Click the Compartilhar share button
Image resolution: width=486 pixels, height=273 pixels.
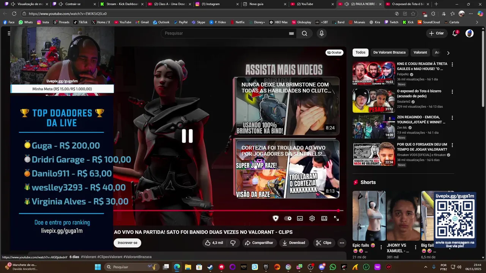(259, 243)
